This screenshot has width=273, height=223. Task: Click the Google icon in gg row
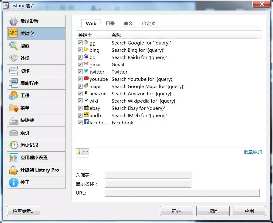pos(86,42)
